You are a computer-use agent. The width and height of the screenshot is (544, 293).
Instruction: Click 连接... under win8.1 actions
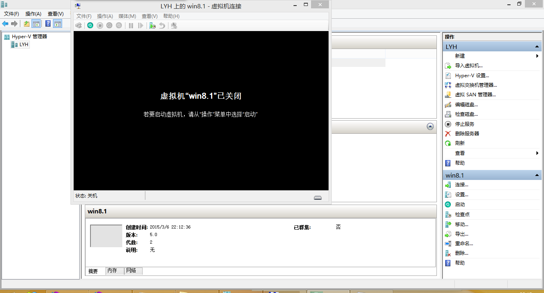pos(462,185)
